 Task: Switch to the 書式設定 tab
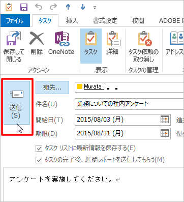105,21
